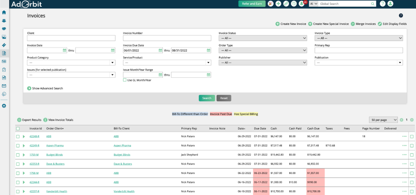The image size is (416, 195).
Task: Click the Refer and Earn button
Action: click(x=252, y=4)
